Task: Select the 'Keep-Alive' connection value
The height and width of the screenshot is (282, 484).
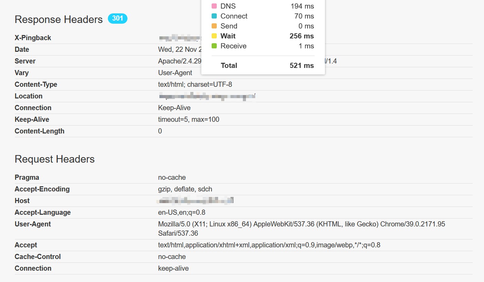Action: coord(174,108)
